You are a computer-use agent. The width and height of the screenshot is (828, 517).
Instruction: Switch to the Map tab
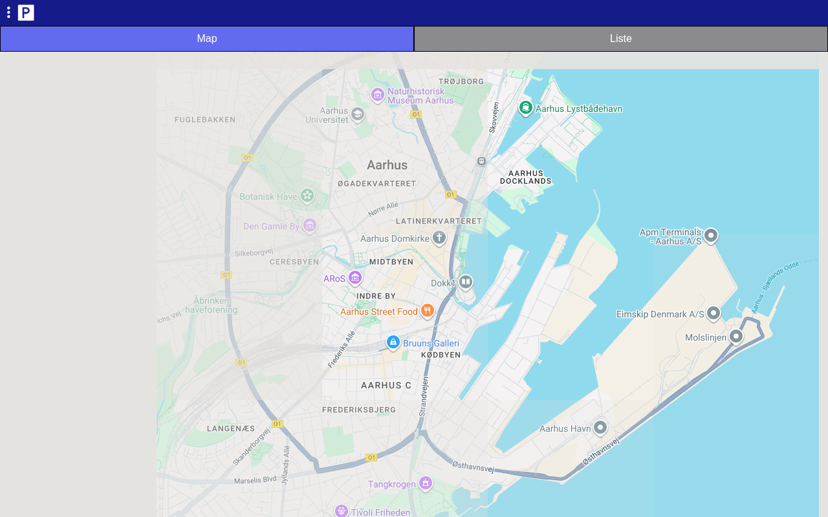[207, 39]
